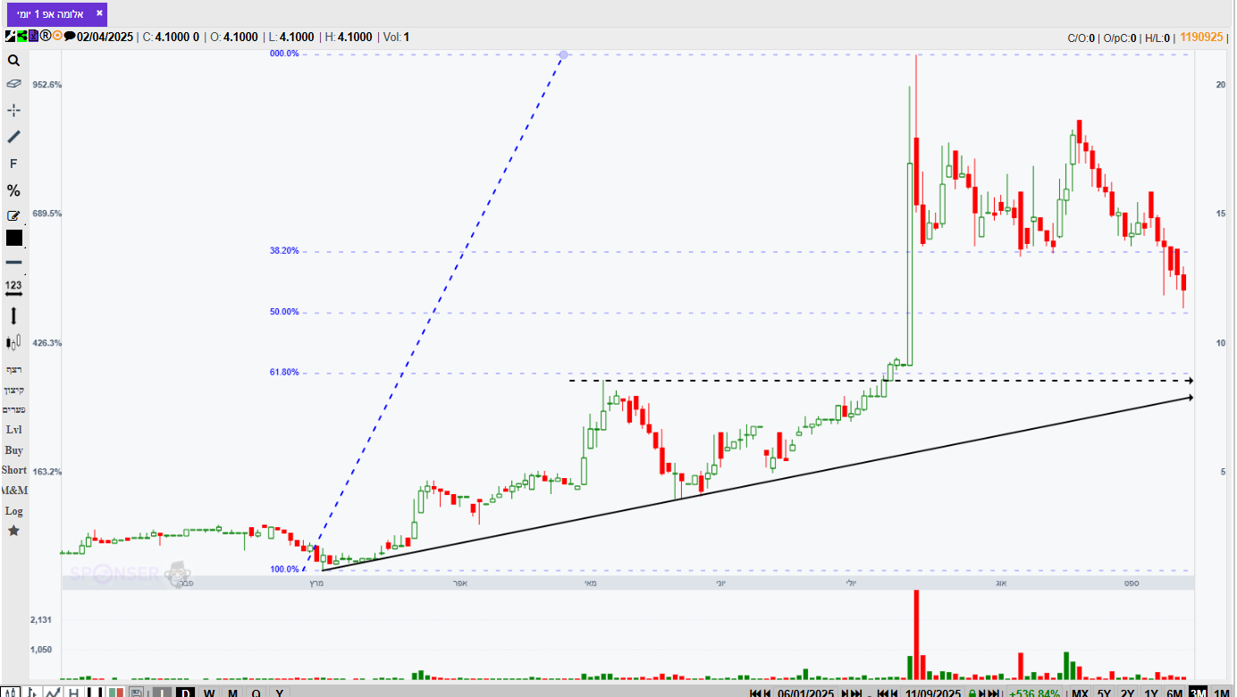Screen dimensions: 1237x697
Task: Select the D daily timeframe
Action: point(185,693)
